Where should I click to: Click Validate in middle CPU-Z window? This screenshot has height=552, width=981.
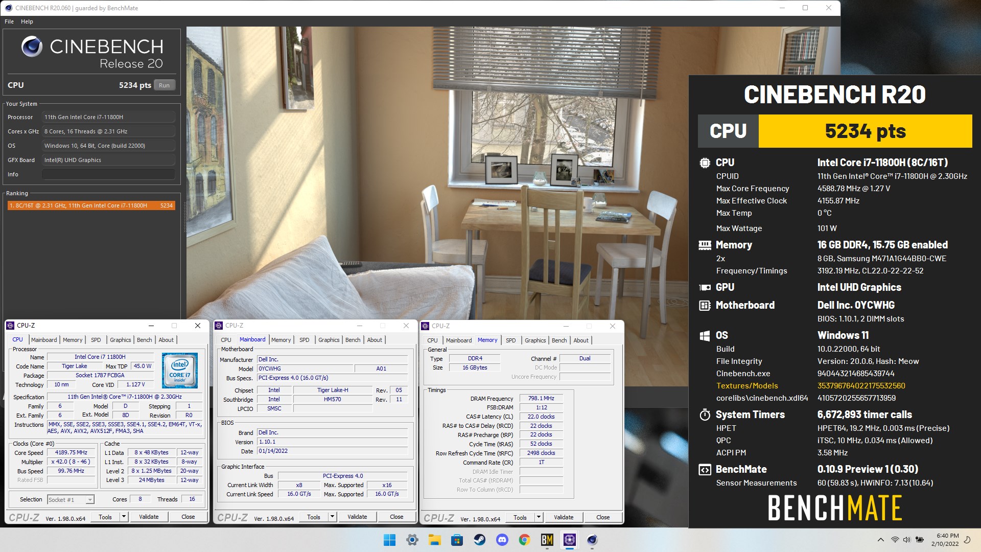pyautogui.click(x=357, y=517)
